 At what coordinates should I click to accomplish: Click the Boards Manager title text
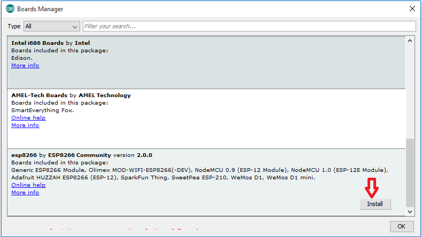point(40,9)
